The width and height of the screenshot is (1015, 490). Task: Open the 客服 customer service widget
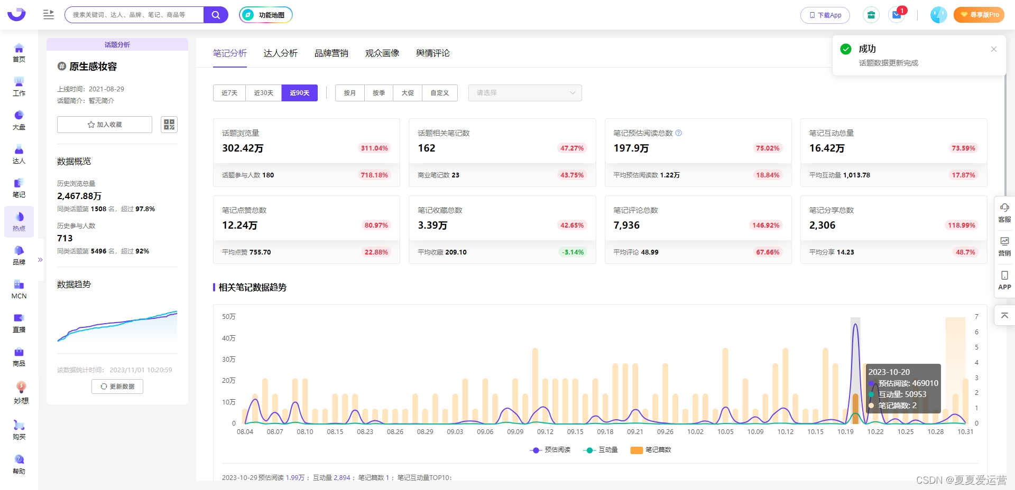[x=1004, y=212]
